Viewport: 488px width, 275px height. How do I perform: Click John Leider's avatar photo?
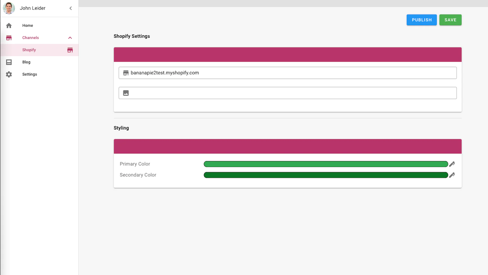point(9,8)
